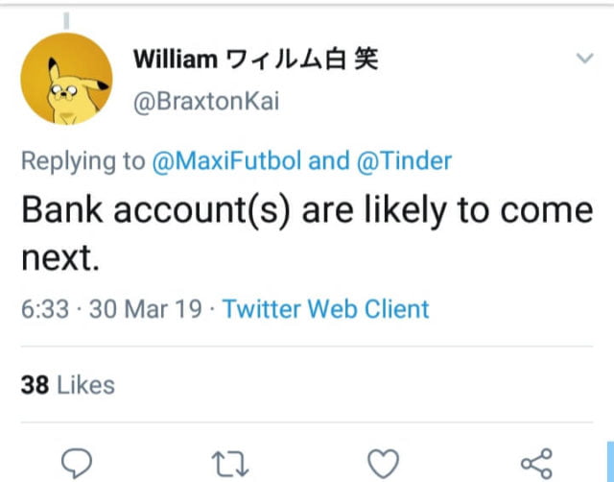
Task: Like the tweet with the heart icon
Action: tap(383, 463)
